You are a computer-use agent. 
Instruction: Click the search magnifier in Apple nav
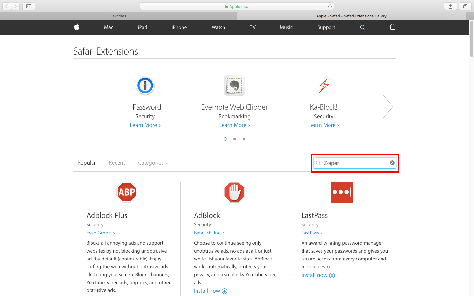coord(363,27)
